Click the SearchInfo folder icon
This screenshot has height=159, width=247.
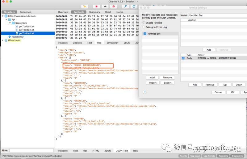pos(13,23)
